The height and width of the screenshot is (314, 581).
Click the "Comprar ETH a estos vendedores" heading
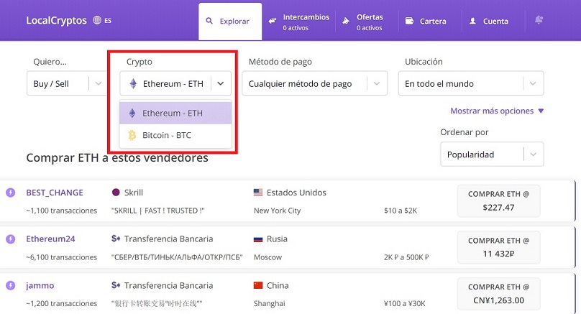pyautogui.click(x=117, y=158)
